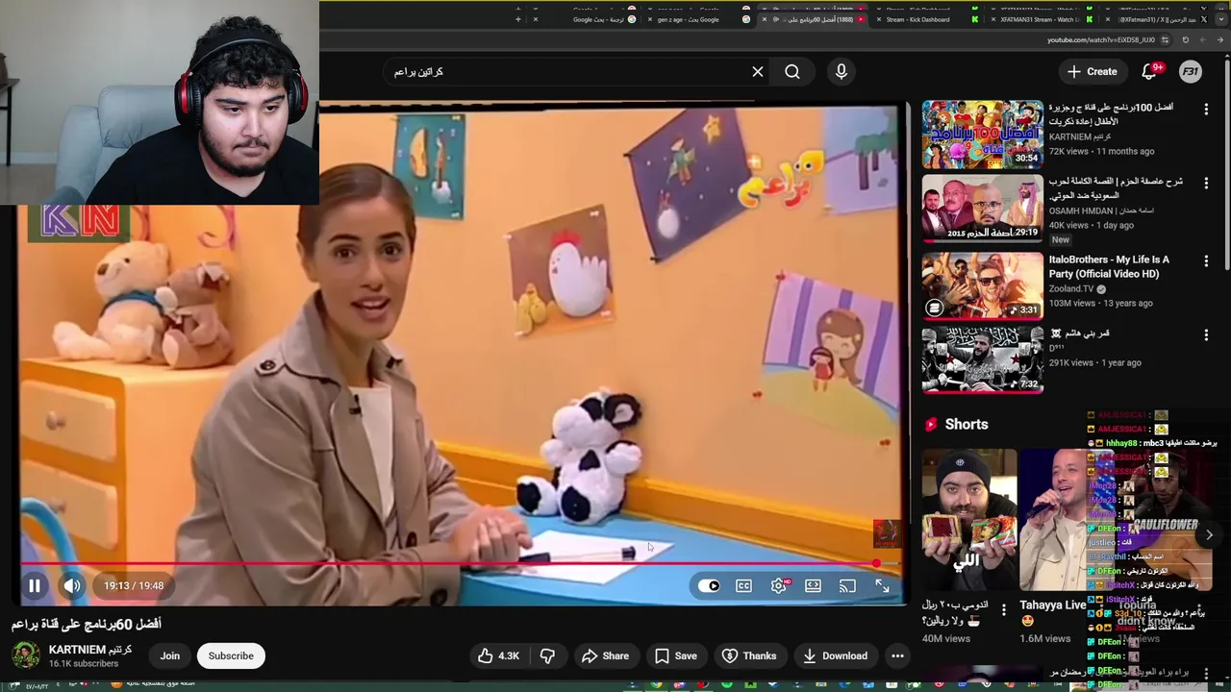This screenshot has width=1231, height=692.
Task: Reload the page with browser refresh icon
Action: (1185, 40)
